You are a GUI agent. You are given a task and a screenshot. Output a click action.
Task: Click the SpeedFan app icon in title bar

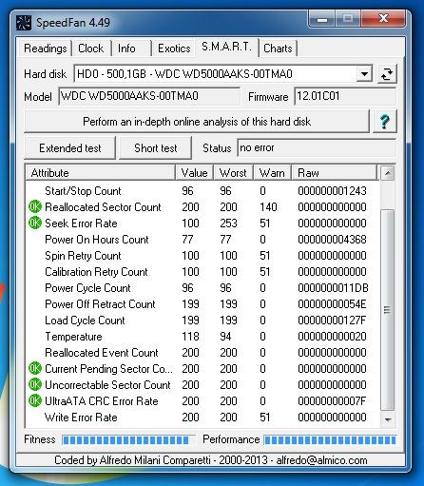click(x=23, y=23)
